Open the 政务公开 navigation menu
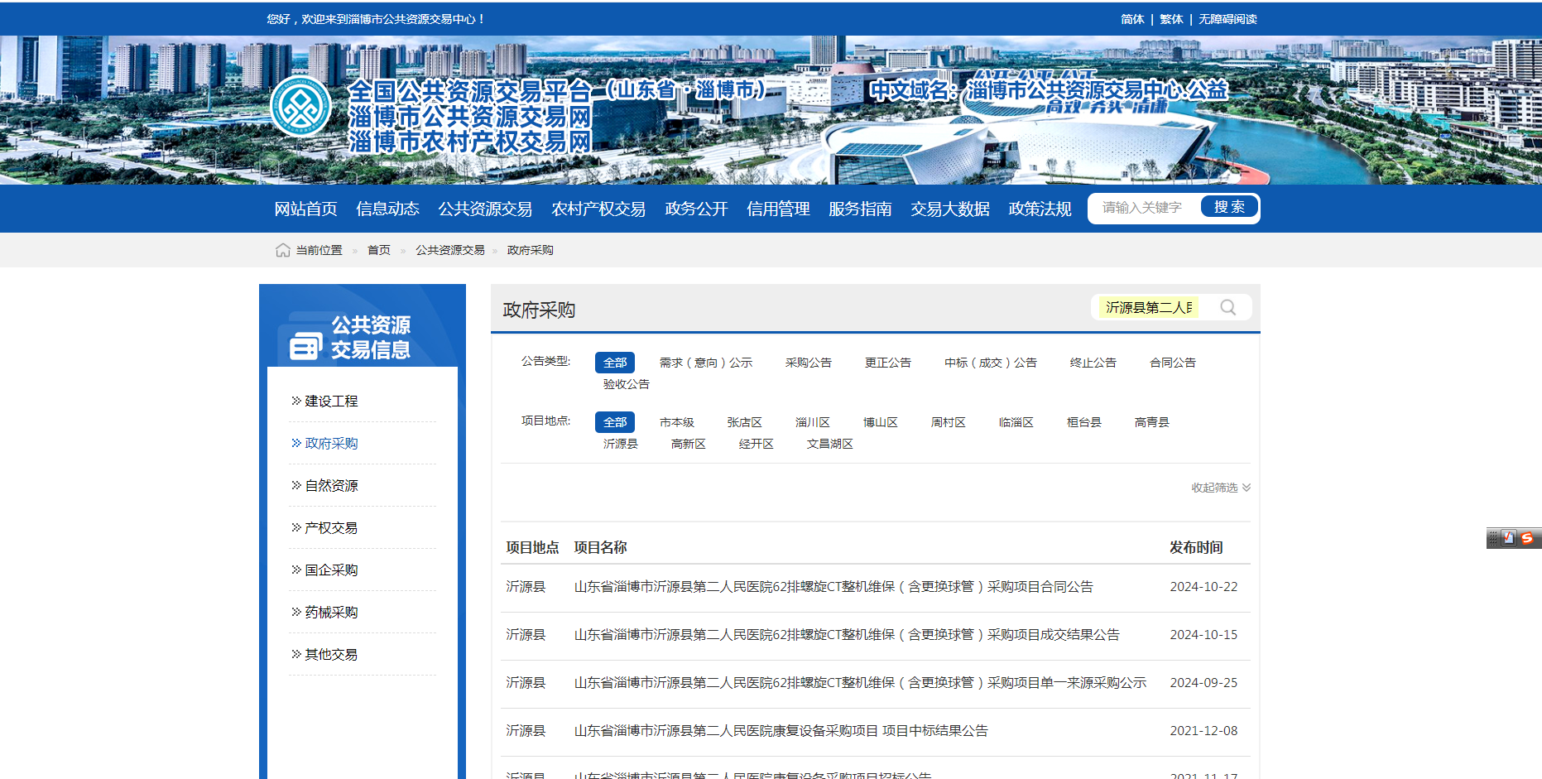Screen dimensions: 1542x779 pos(696,209)
